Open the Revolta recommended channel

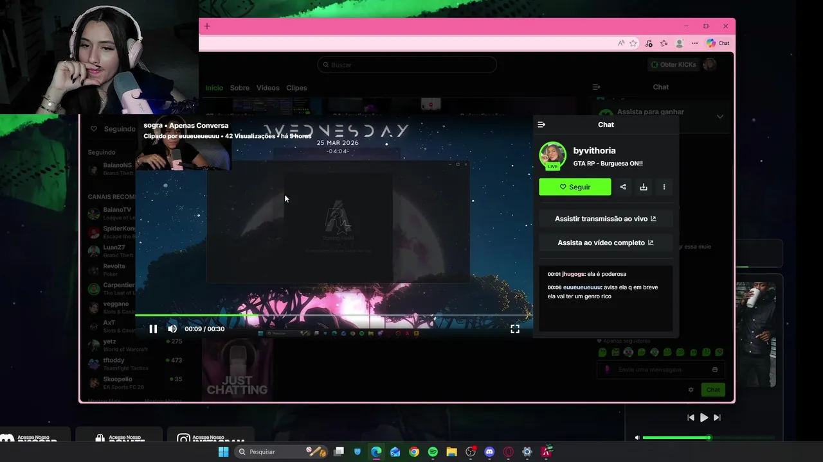tap(111, 269)
